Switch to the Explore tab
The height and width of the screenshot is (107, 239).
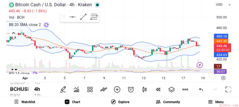(120, 102)
